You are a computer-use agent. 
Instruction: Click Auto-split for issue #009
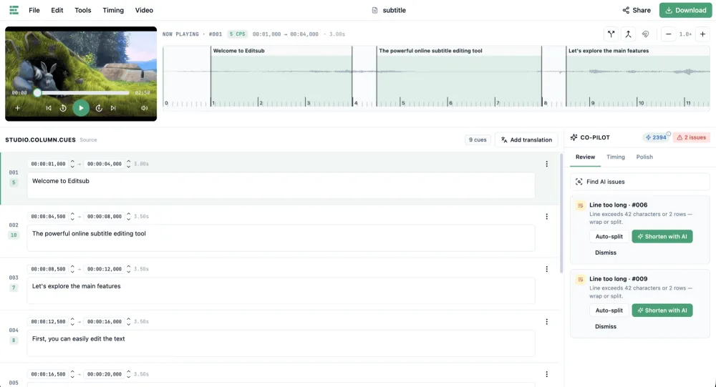(609, 310)
